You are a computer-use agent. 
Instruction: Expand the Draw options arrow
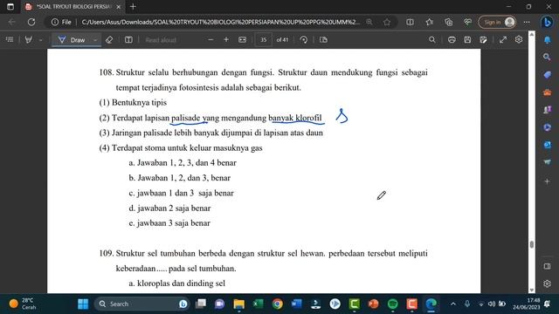[95, 40]
